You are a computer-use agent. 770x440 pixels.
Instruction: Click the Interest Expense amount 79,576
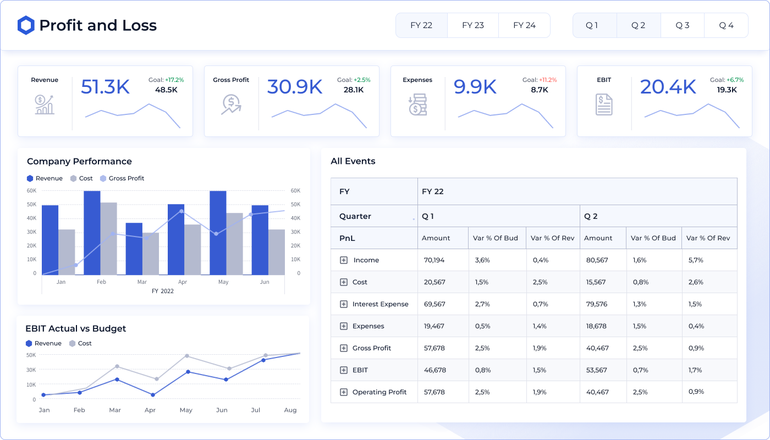(x=597, y=304)
